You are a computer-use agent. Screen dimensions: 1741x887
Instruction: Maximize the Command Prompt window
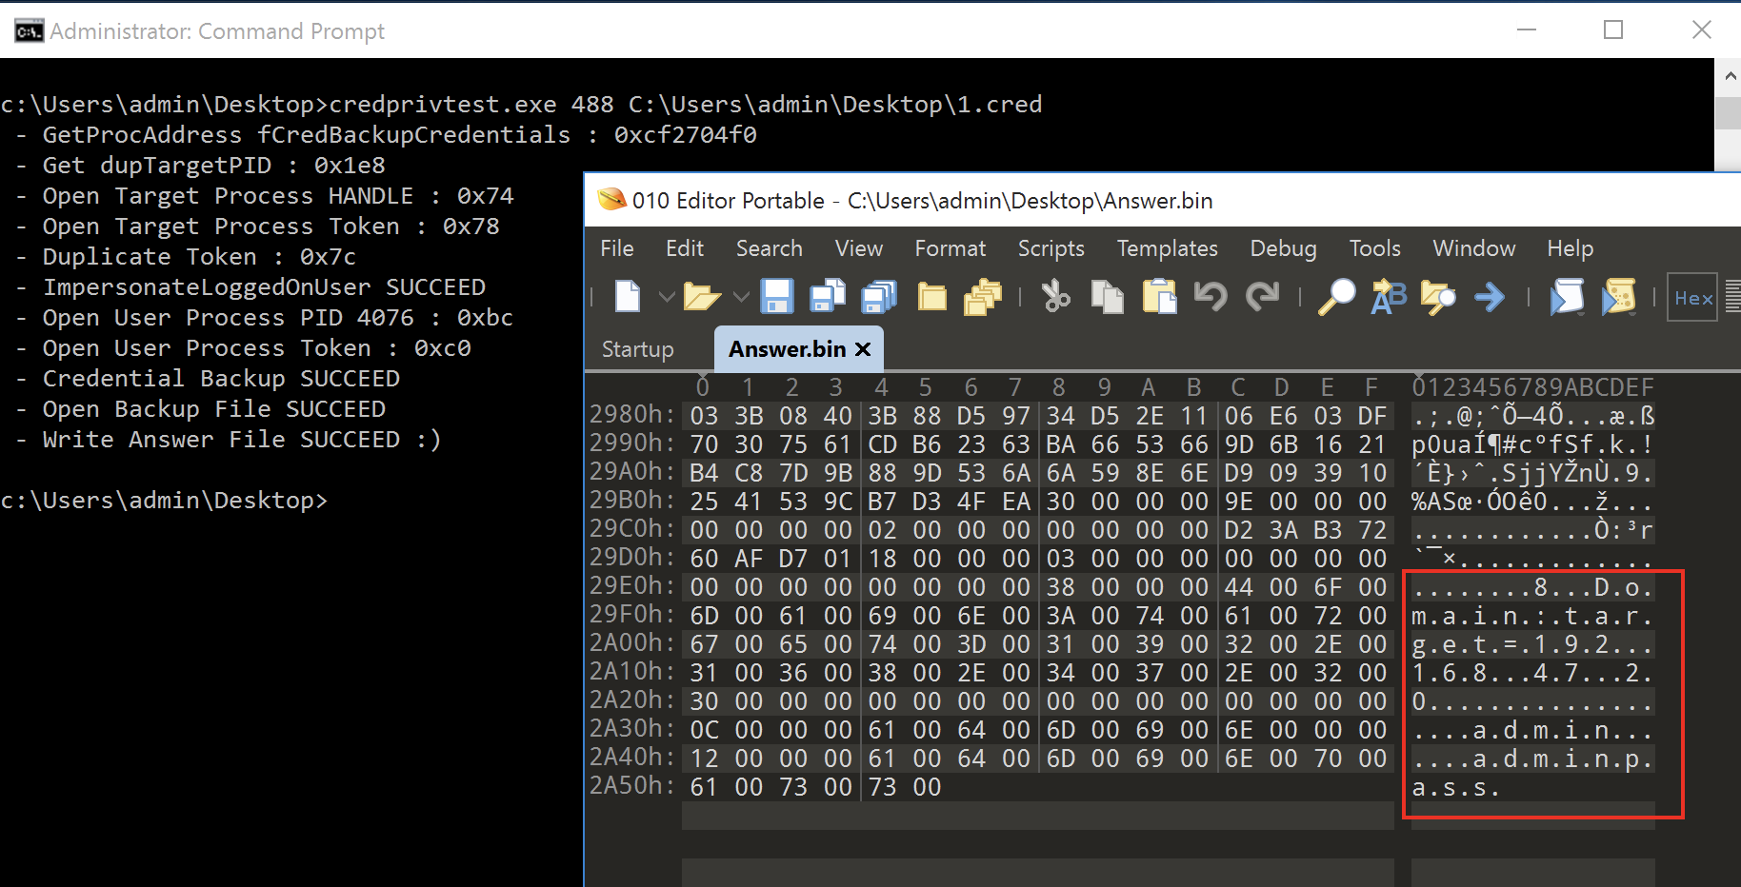tap(1613, 30)
